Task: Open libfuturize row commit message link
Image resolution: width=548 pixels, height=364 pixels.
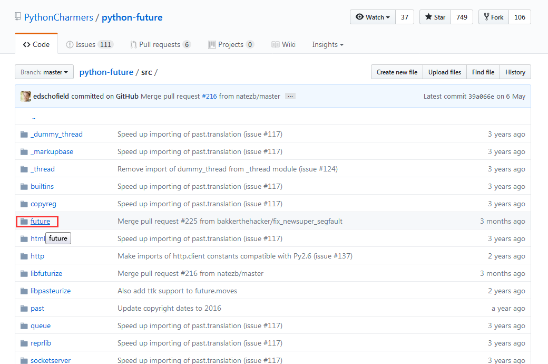Action: (190, 274)
